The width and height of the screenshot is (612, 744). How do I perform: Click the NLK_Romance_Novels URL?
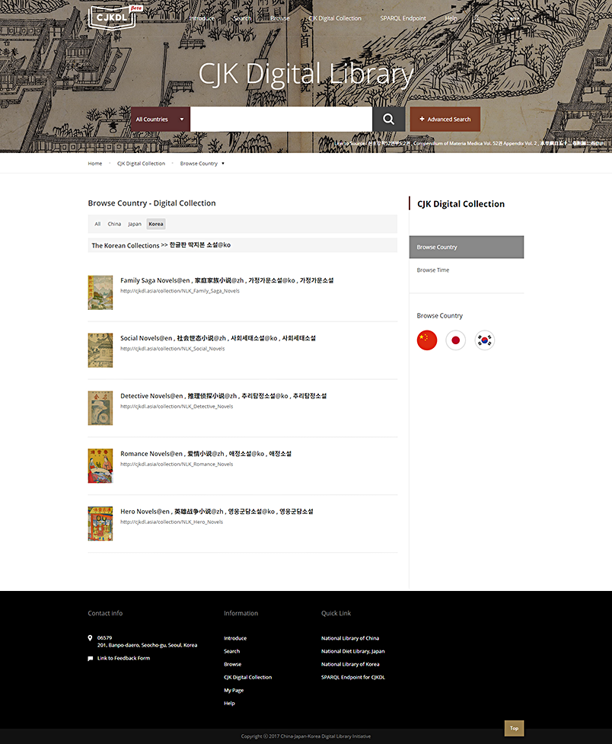point(177,465)
